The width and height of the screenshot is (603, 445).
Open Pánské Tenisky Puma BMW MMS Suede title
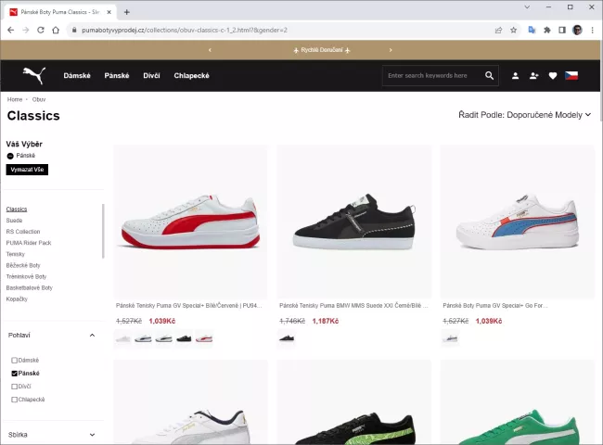point(353,306)
